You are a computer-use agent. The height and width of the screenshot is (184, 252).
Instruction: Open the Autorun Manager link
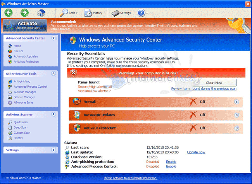click(25, 92)
